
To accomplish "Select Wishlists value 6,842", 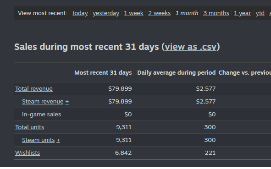I will click(x=123, y=153).
